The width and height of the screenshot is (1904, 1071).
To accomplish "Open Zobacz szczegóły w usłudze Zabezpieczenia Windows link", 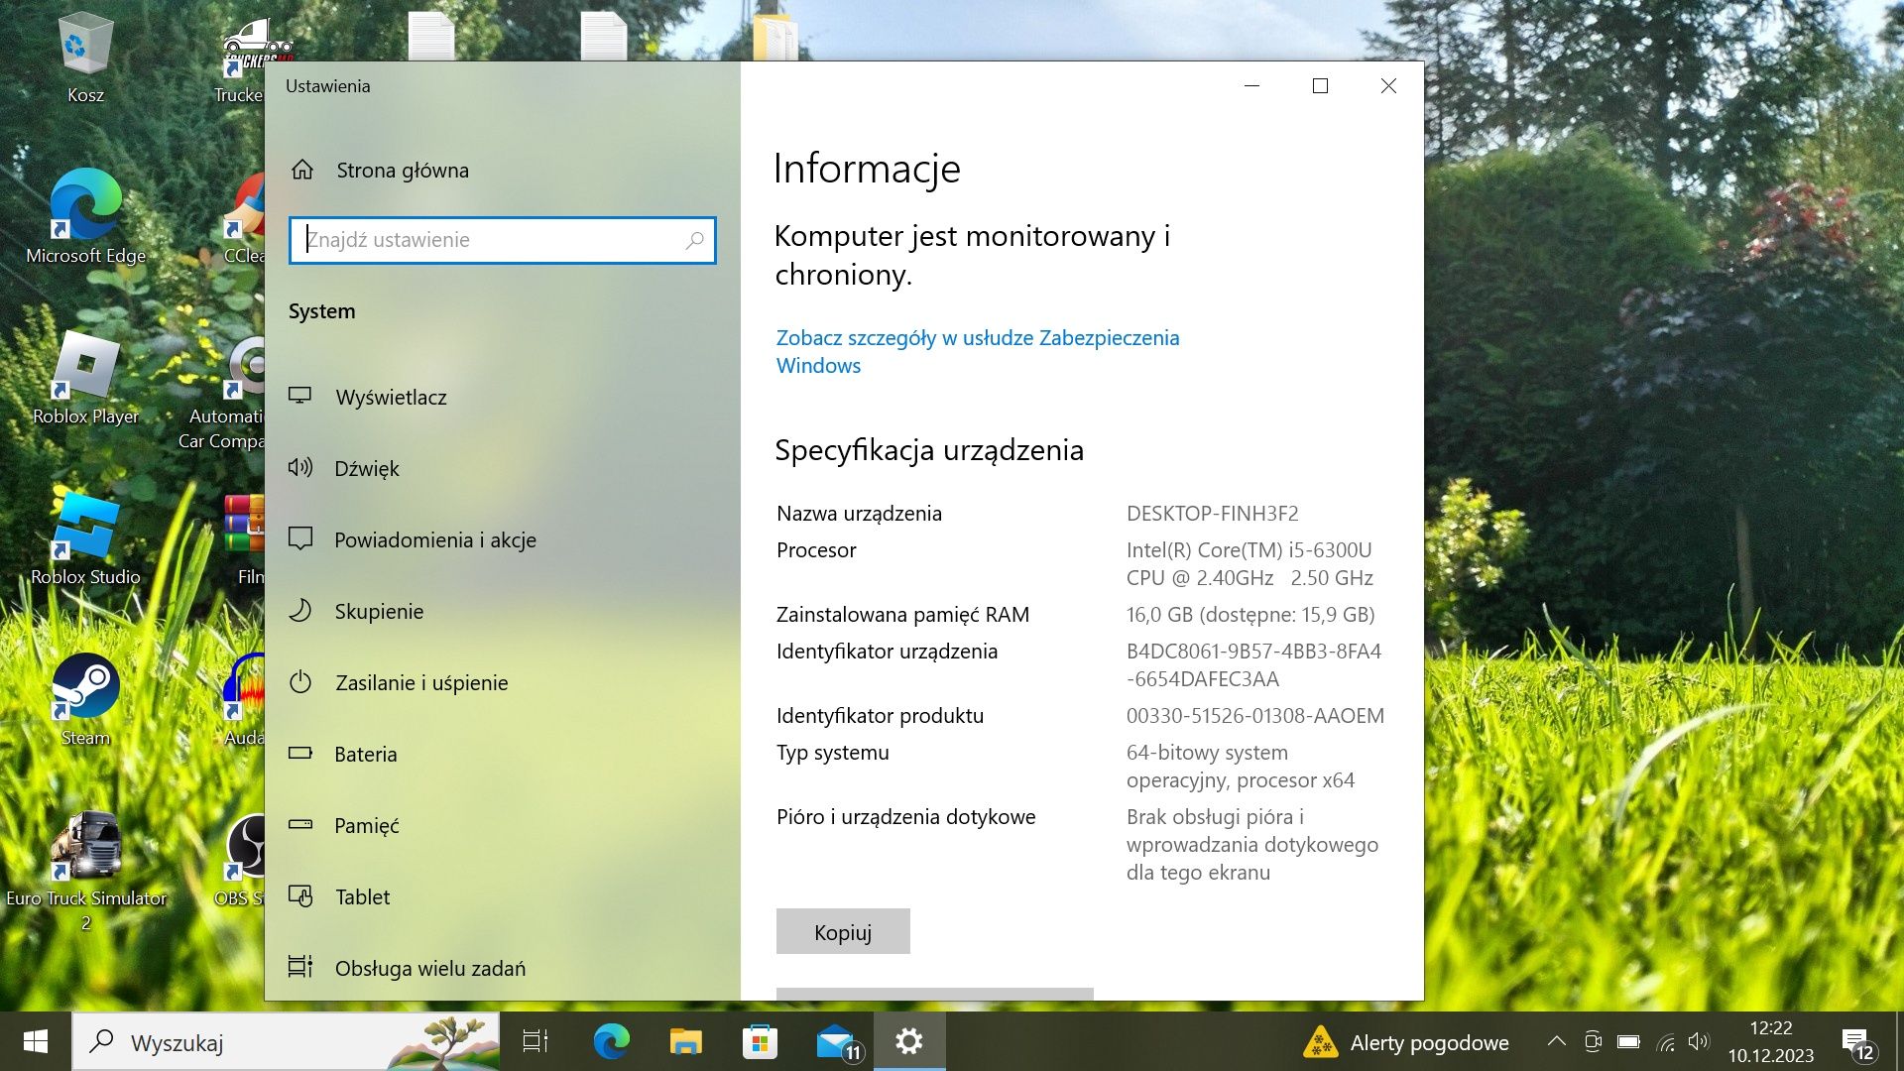I will [978, 351].
